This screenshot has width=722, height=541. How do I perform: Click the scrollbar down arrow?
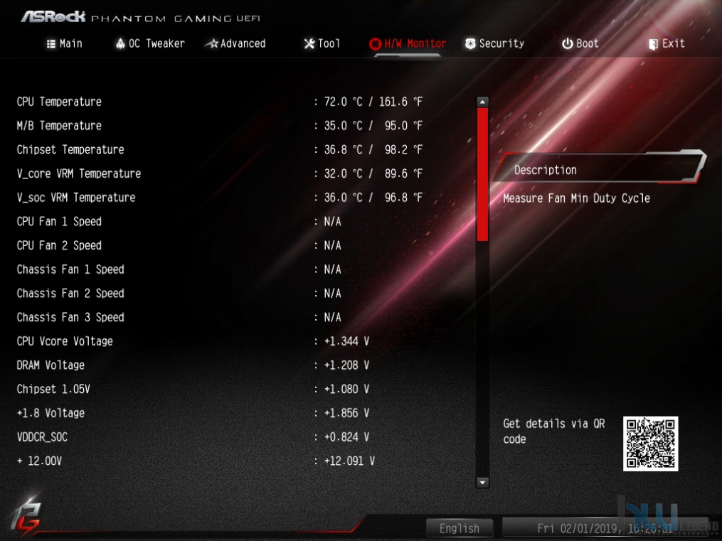pyautogui.click(x=482, y=483)
